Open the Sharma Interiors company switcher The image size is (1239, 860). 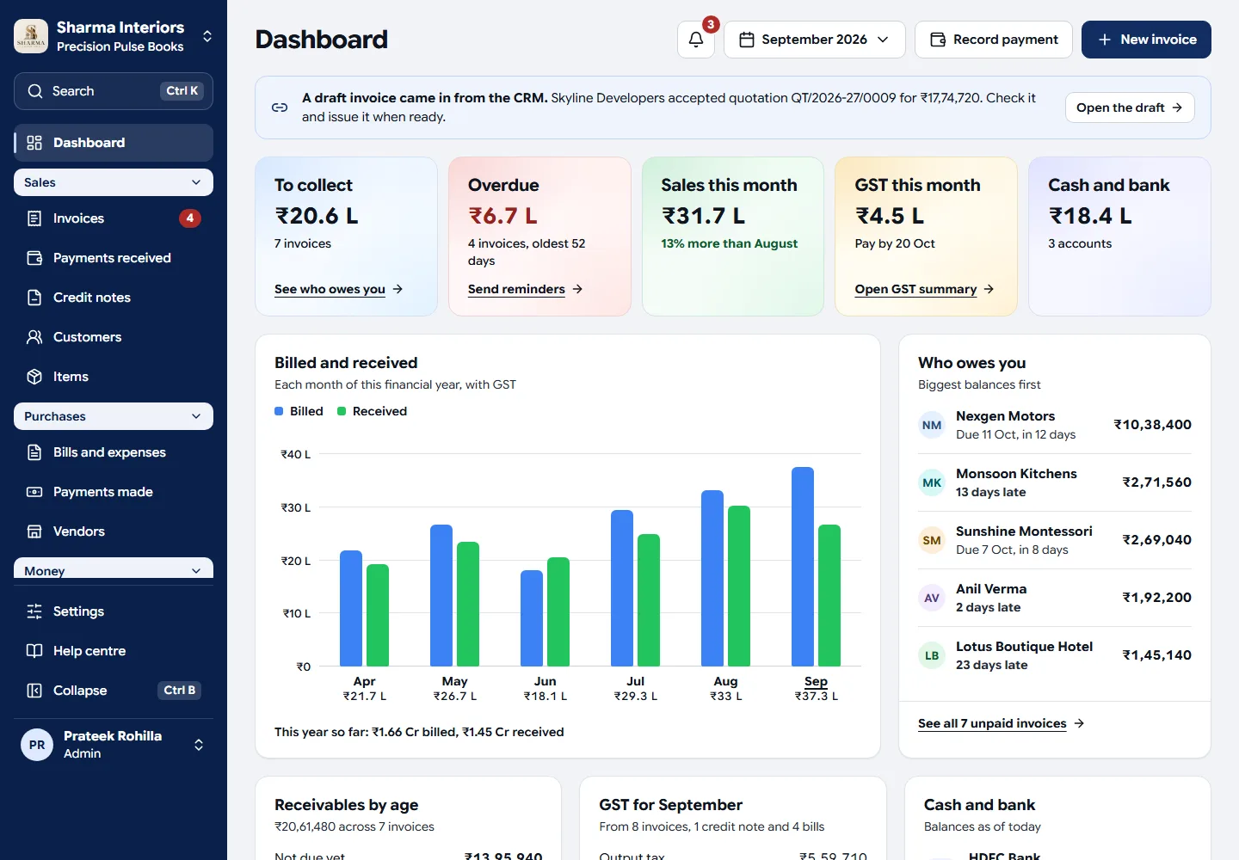114,36
